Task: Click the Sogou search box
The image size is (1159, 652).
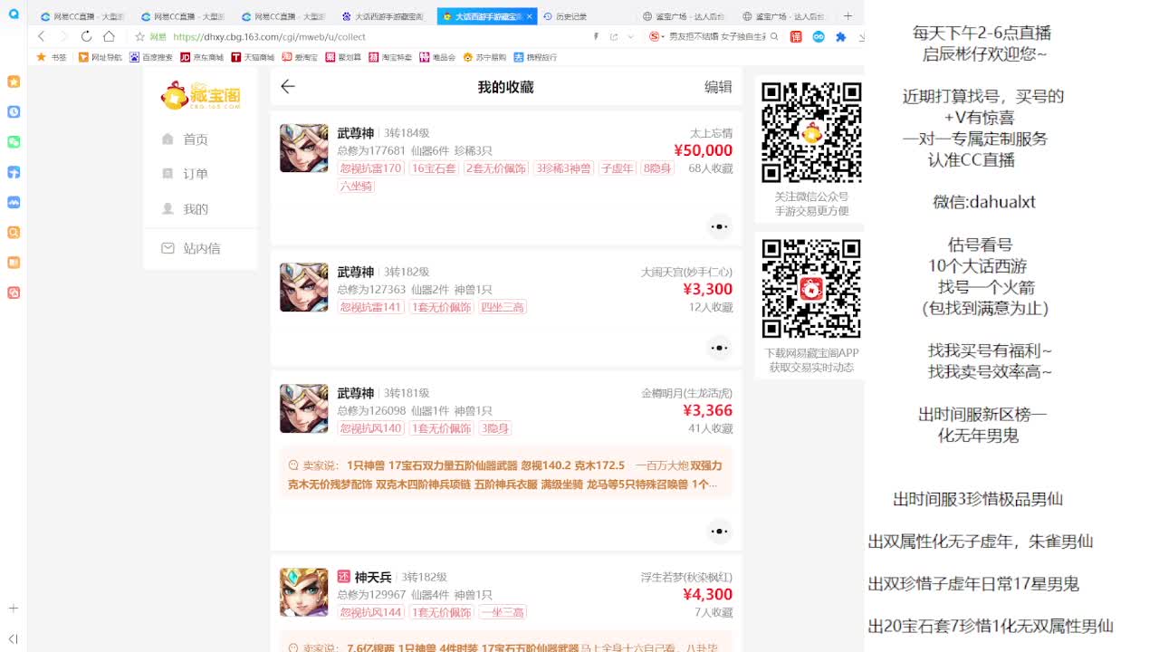Action: (717, 37)
